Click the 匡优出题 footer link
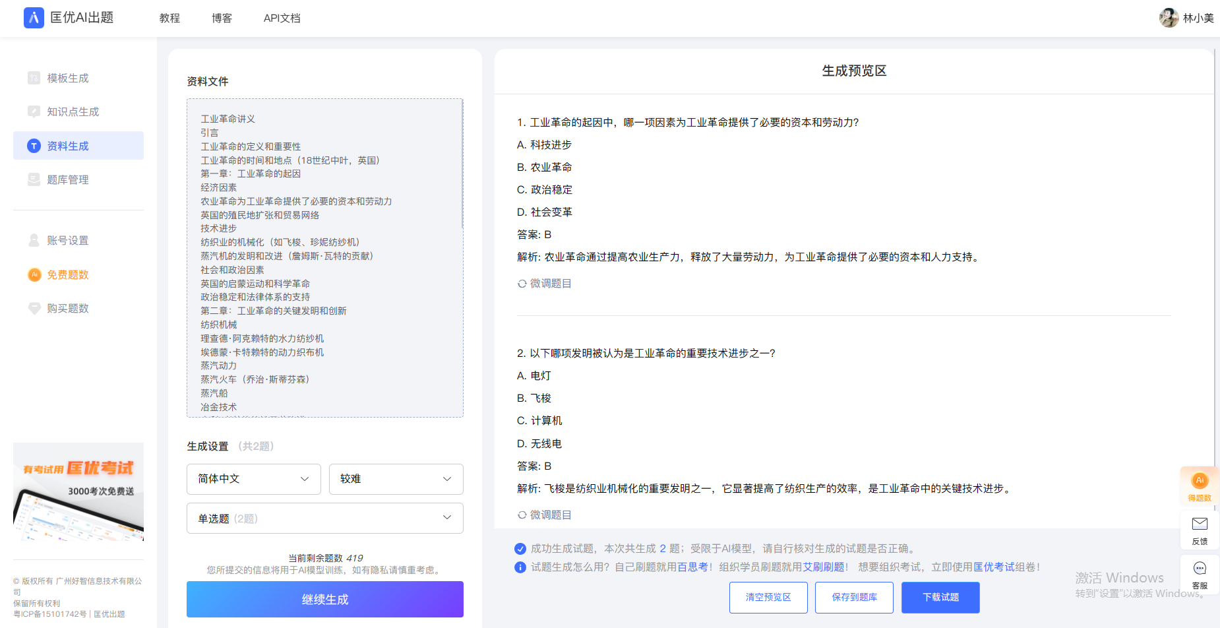The width and height of the screenshot is (1220, 628). tap(109, 614)
